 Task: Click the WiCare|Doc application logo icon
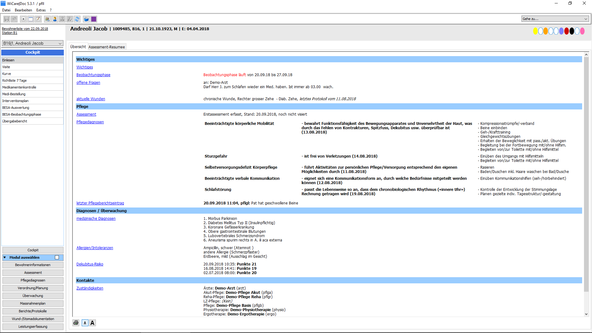point(3,3)
